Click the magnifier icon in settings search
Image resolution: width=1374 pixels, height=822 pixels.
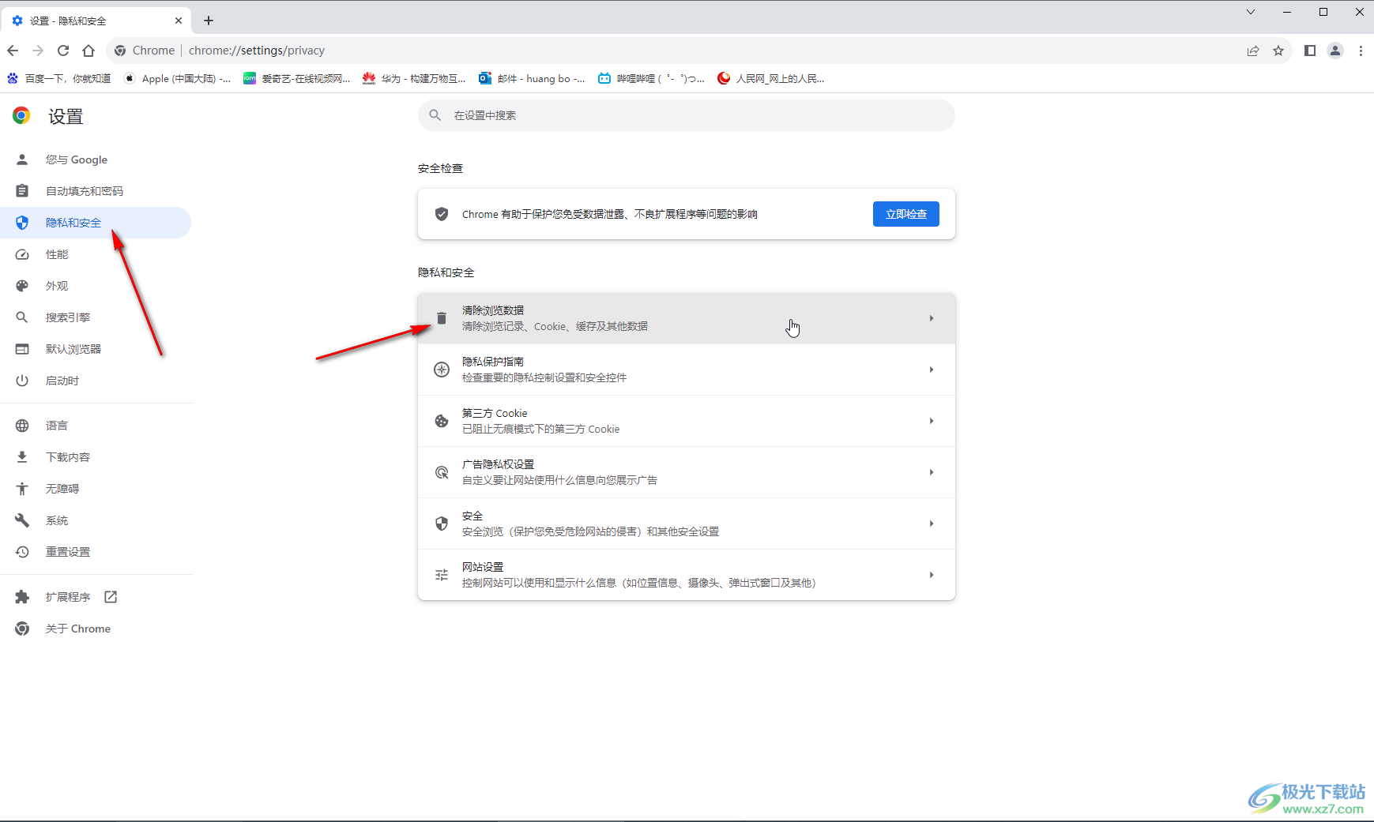click(x=435, y=115)
